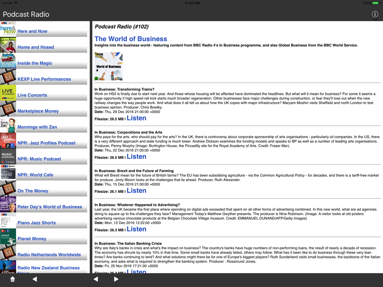Tap the battery indicator in status bar
This screenshot has width=383, height=287.
click(376, 3)
